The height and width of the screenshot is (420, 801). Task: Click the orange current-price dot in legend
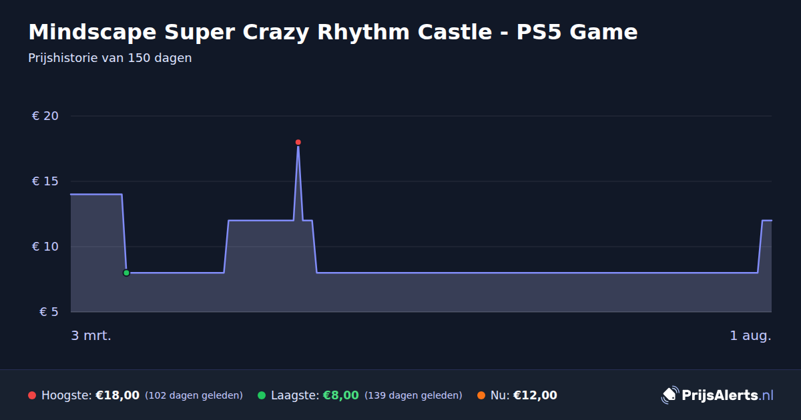pyautogui.click(x=481, y=395)
